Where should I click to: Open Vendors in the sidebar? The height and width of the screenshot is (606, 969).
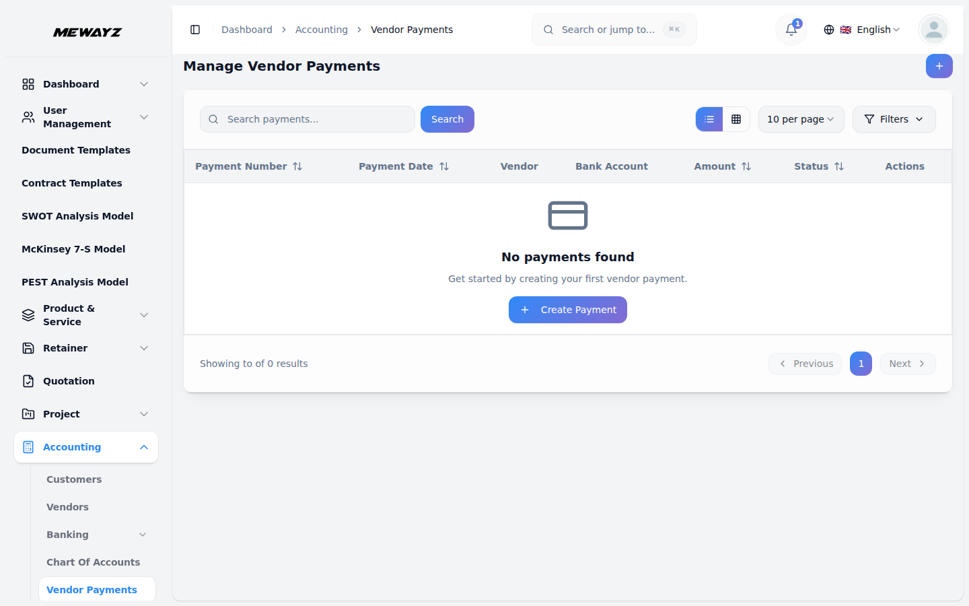click(x=67, y=507)
